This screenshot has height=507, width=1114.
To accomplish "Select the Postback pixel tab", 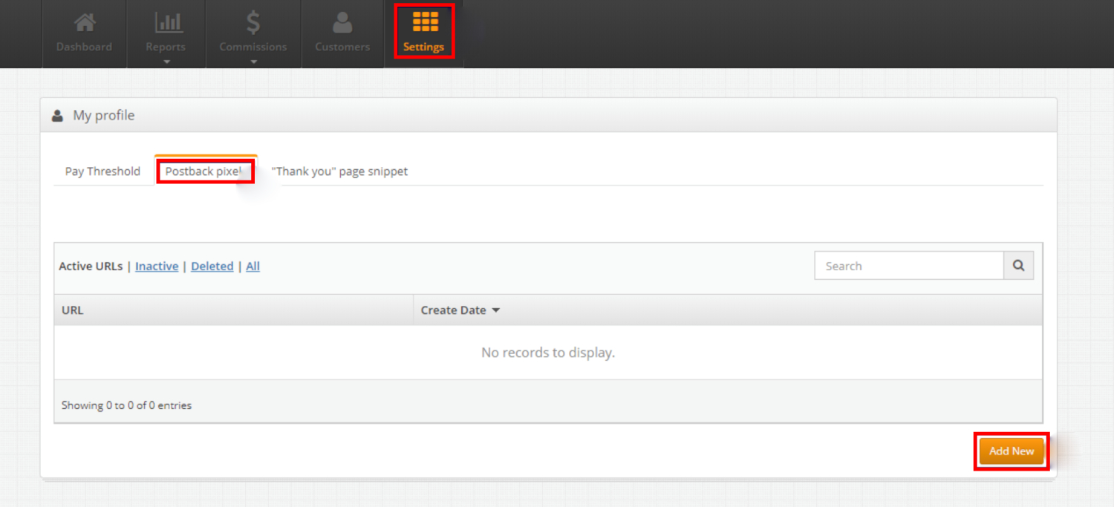I will (205, 171).
